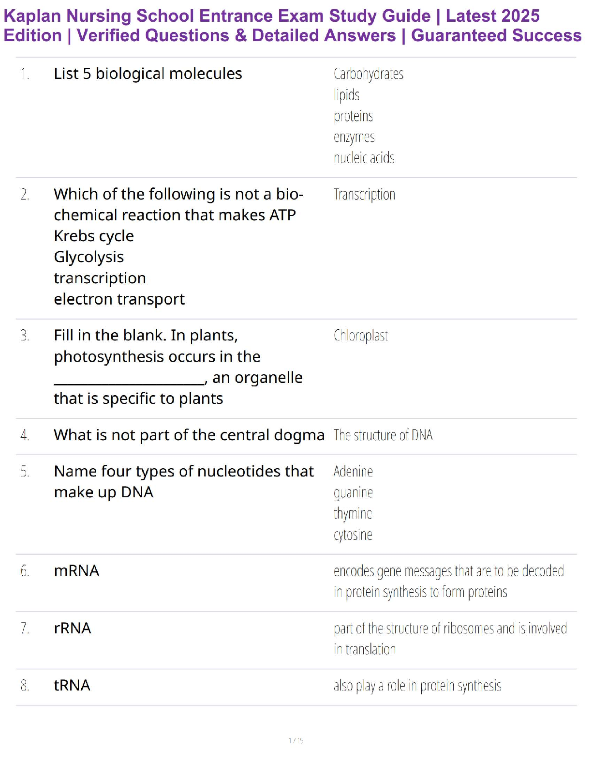
Task: Select the 'Carbohydrates' answer text
Action: click(x=368, y=74)
